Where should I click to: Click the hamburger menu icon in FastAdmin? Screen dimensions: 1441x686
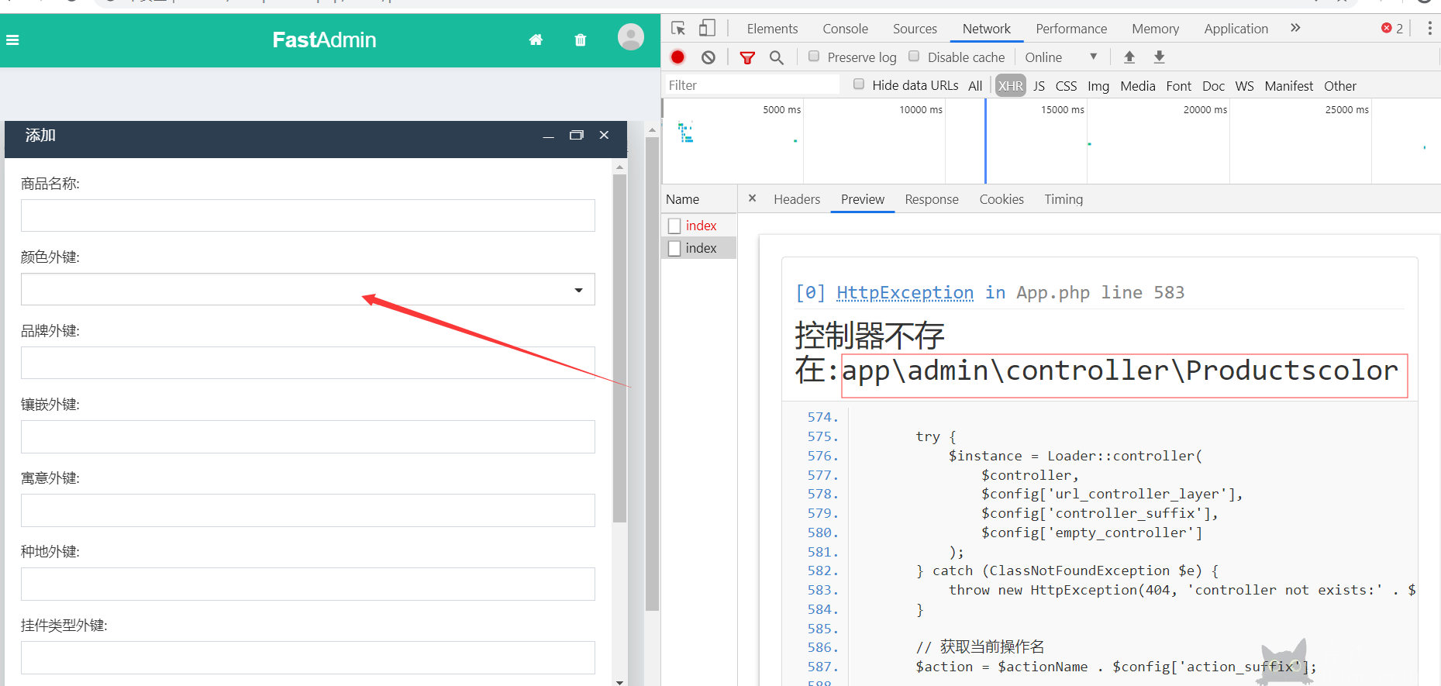[12, 40]
